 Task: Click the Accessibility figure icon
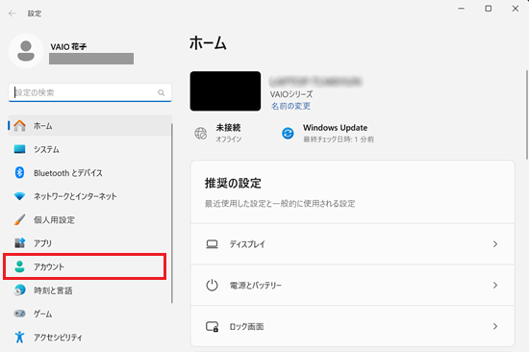click(x=19, y=337)
